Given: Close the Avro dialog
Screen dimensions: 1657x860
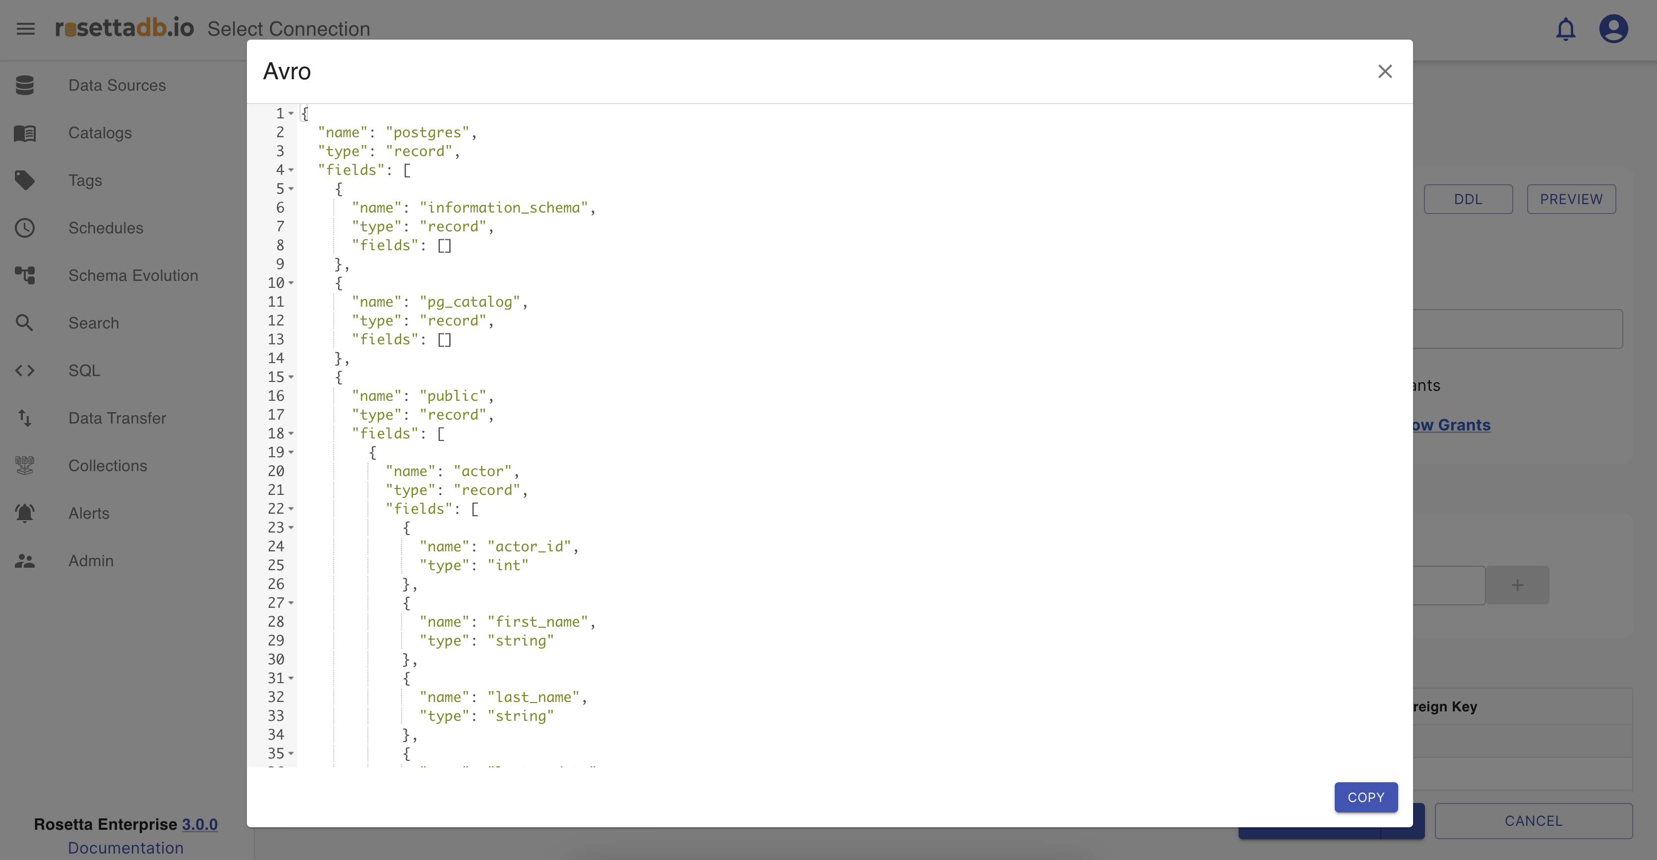Looking at the screenshot, I should click(x=1384, y=71).
